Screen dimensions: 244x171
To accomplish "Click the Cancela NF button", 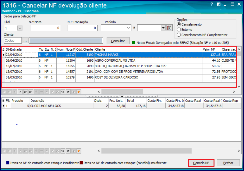I will point(201,163).
